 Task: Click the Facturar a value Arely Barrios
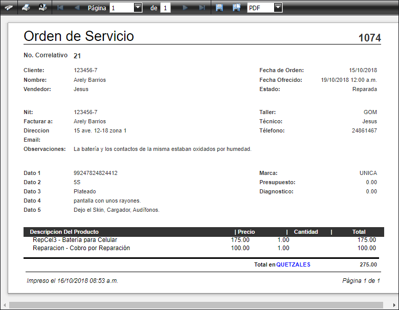(90, 121)
